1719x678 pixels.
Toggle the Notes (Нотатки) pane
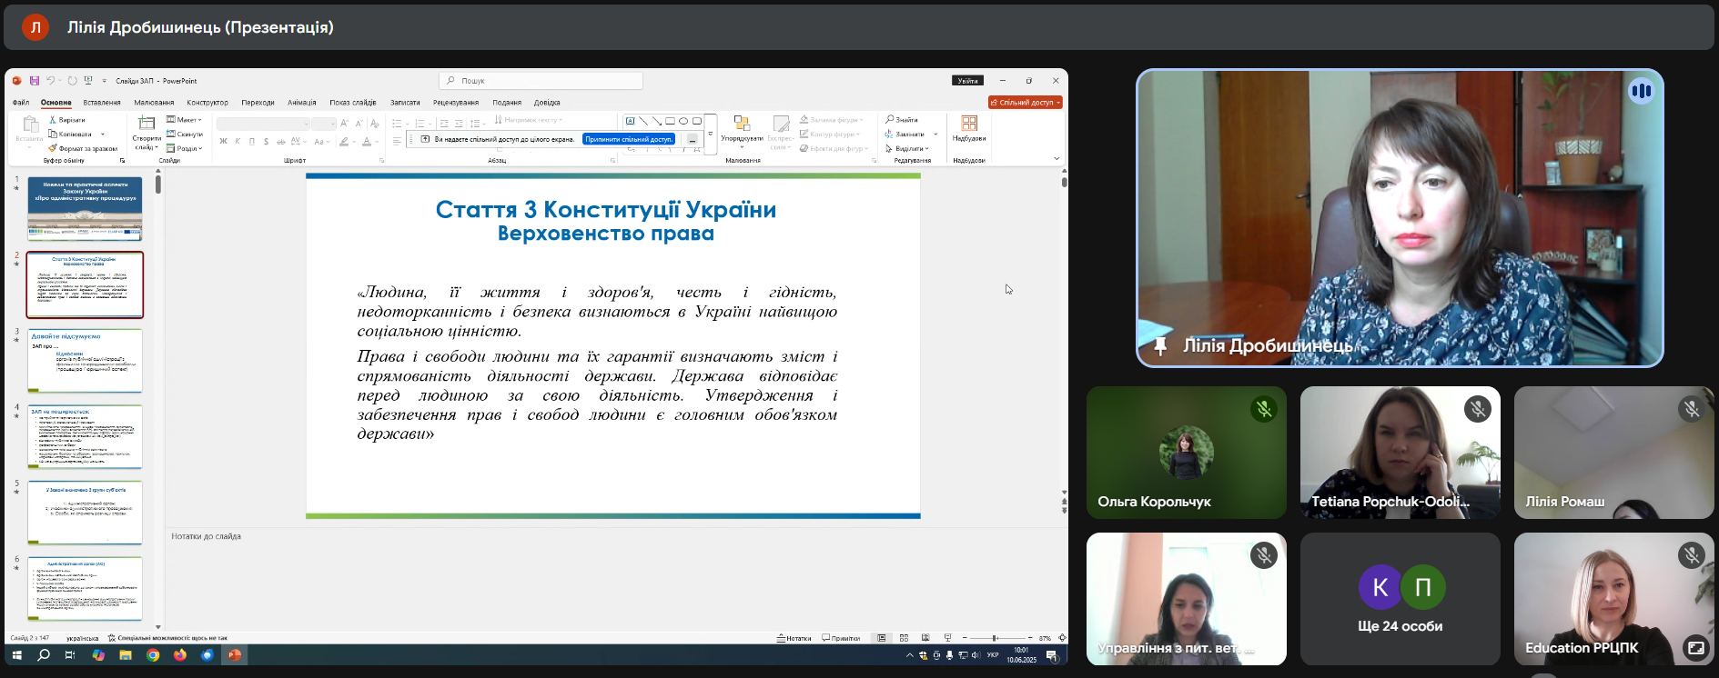pos(794,638)
